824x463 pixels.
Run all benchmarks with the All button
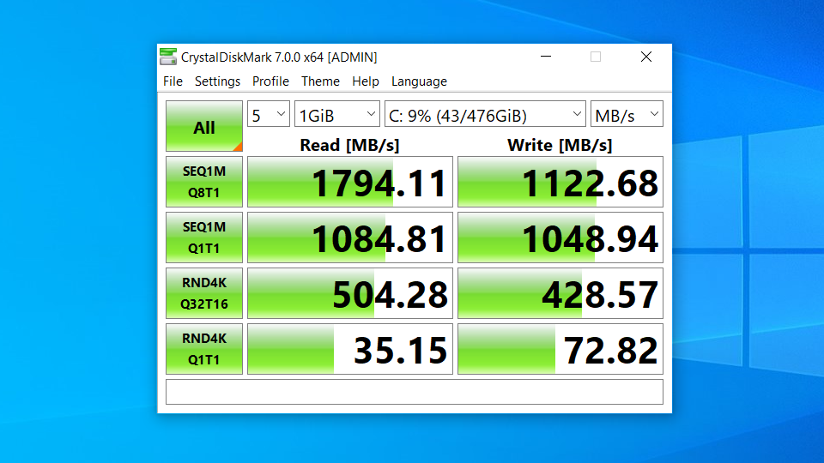[204, 126]
